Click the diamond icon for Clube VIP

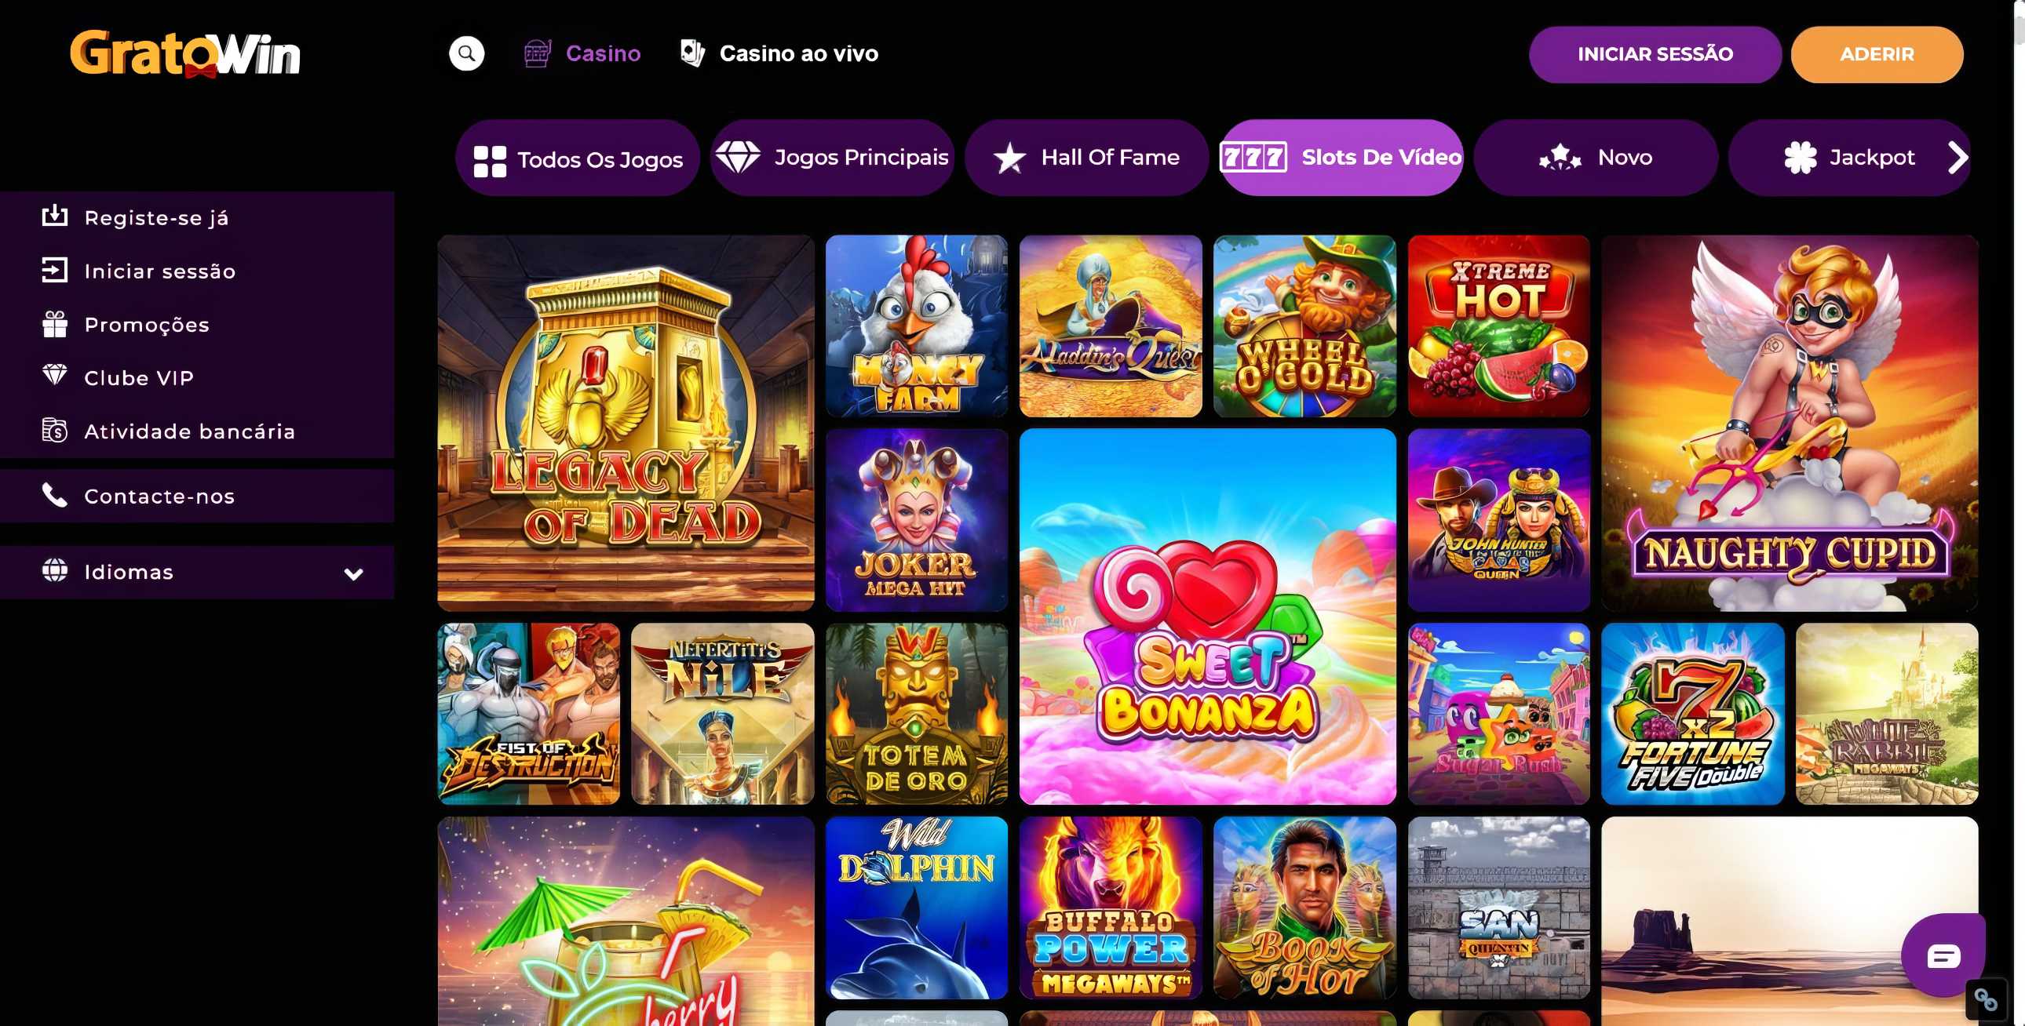tap(54, 376)
